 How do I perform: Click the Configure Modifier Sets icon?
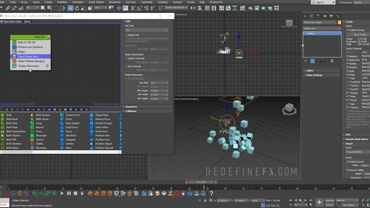[x=332, y=61]
